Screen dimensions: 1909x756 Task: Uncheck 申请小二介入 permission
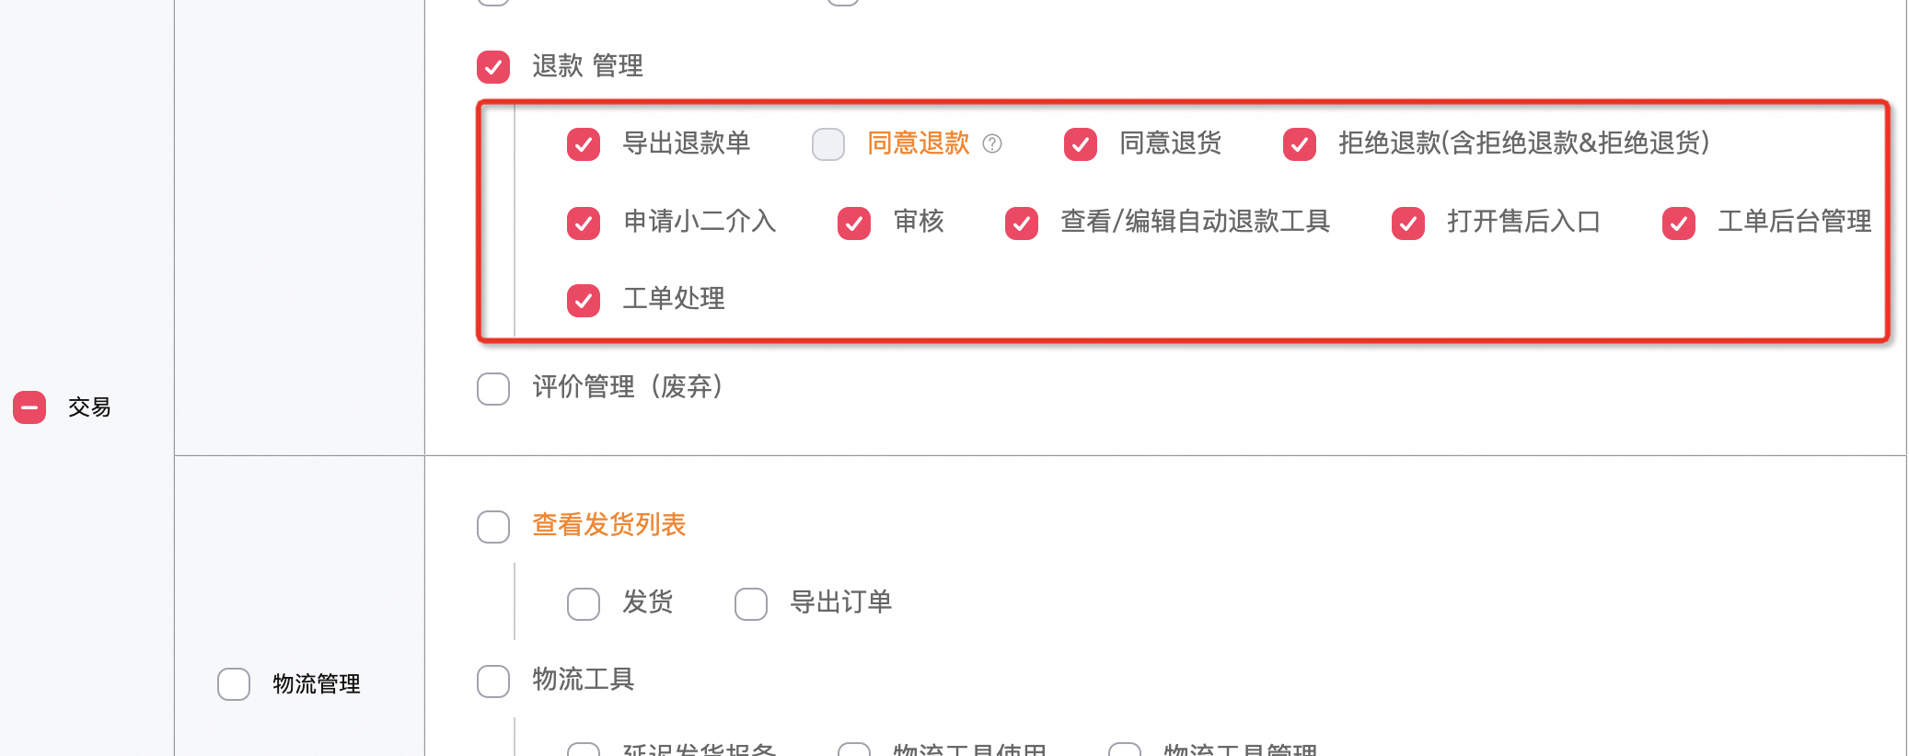(x=584, y=223)
